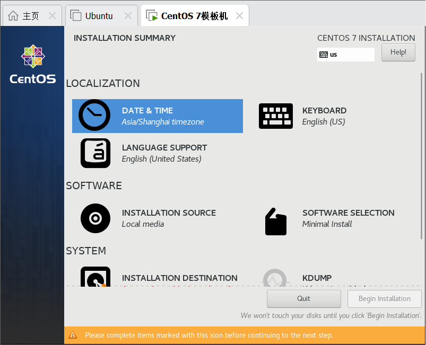Open INSTALLATION DESTINATION label
426x345 pixels.
180,278
